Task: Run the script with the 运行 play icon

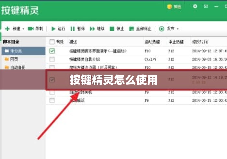Action: tap(54, 29)
